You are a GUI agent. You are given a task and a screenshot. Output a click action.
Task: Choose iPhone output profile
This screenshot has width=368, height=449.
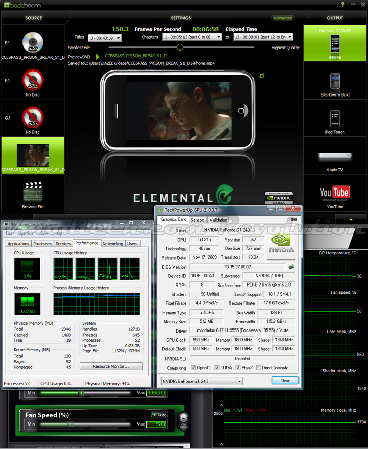pyautogui.click(x=335, y=43)
